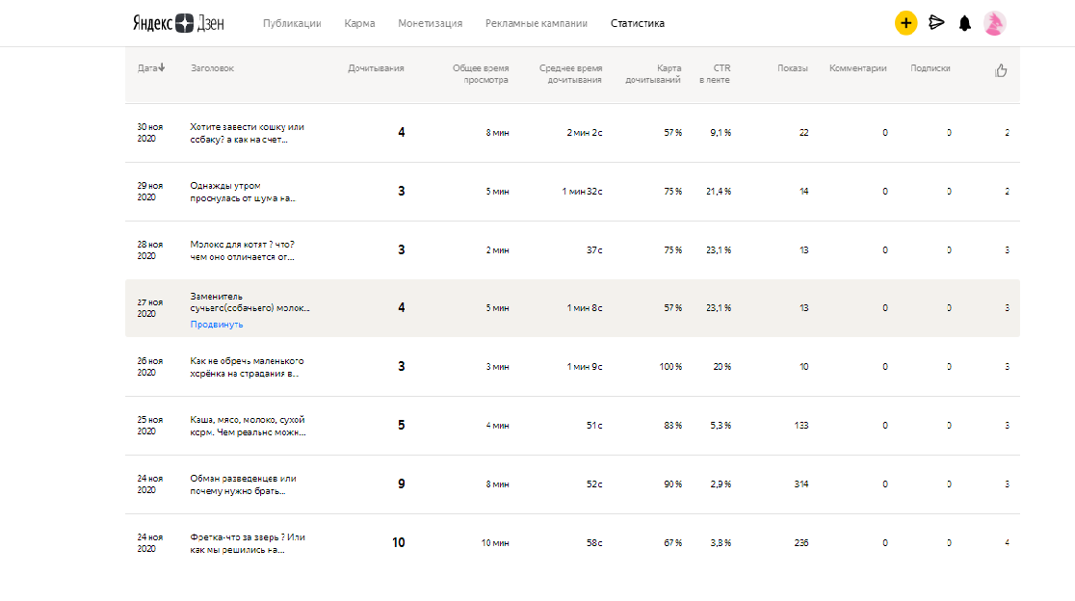Click the Yandex Zen logo
1075x601 pixels.
point(178,23)
